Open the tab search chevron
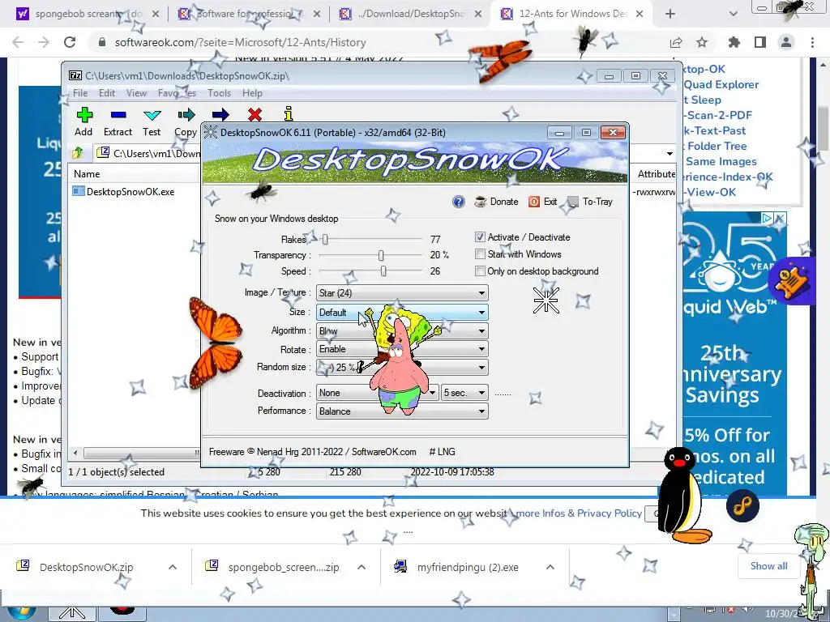830x622 pixels. point(733,15)
